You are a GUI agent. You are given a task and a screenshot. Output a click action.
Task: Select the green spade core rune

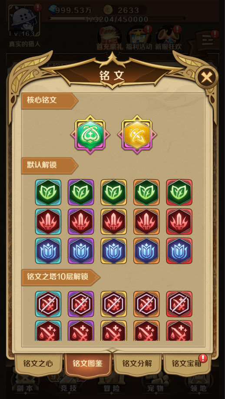pos(90,134)
